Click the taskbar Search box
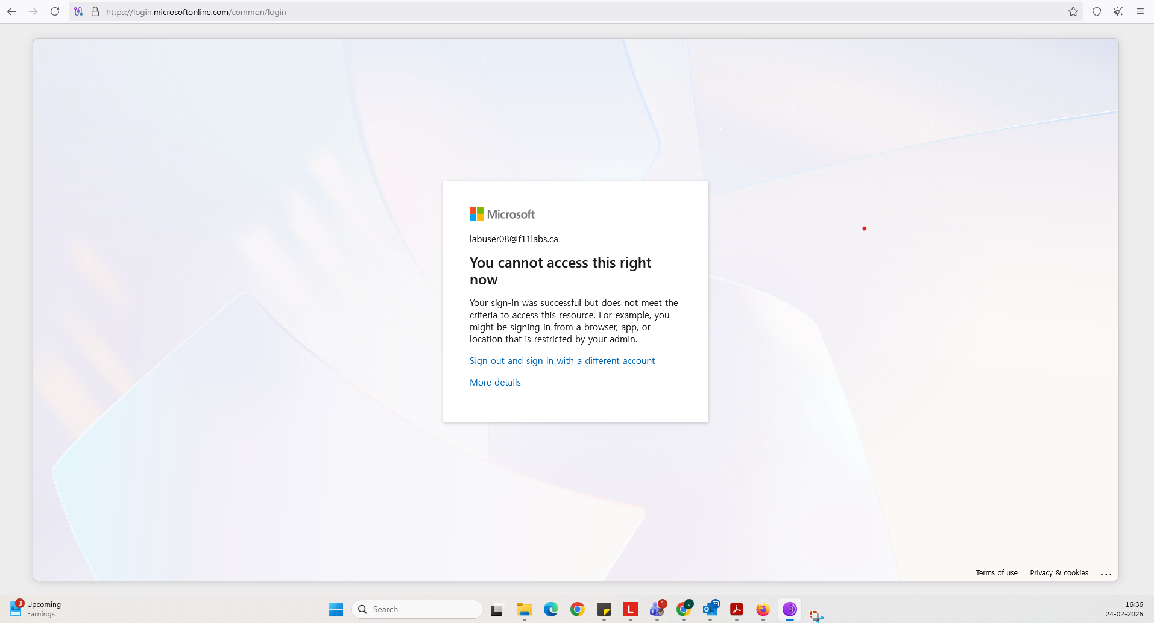Image resolution: width=1154 pixels, height=623 pixels. 417,609
